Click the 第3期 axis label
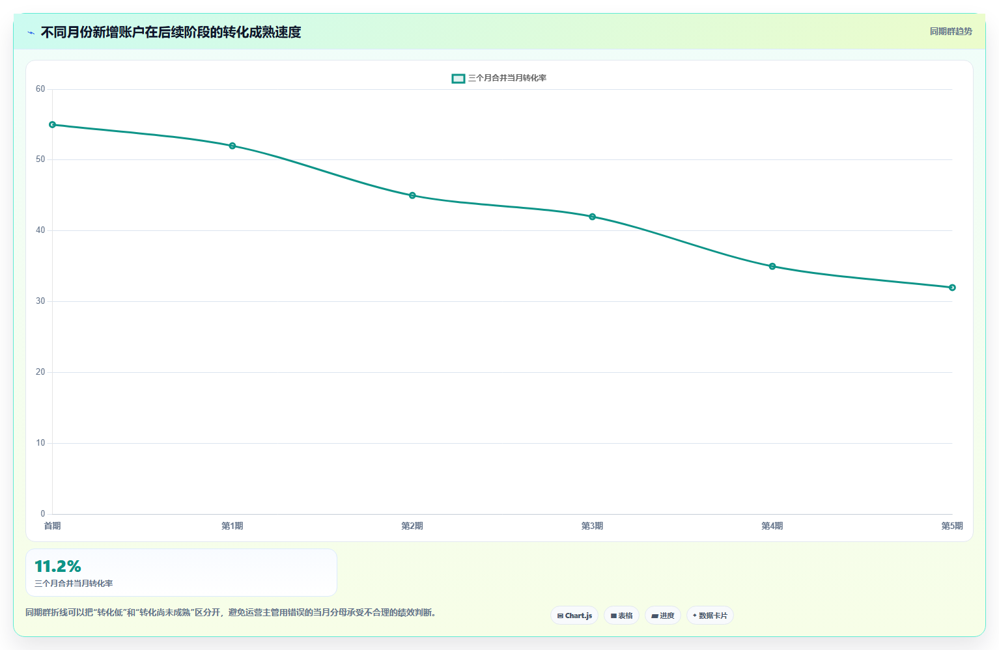 [x=592, y=526]
